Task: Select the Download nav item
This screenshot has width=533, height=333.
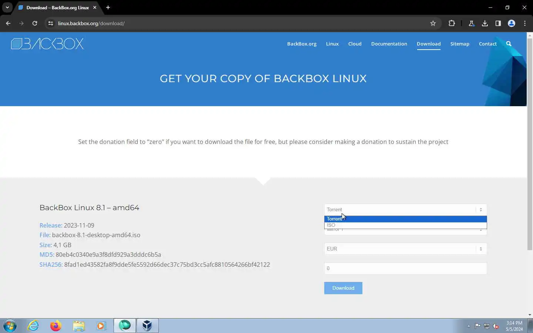Action: (429, 44)
